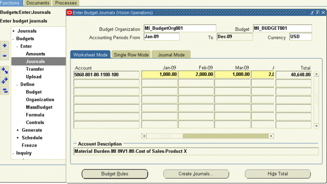
Task: Select Transfer in the Budgets tree
Action: 35,69
